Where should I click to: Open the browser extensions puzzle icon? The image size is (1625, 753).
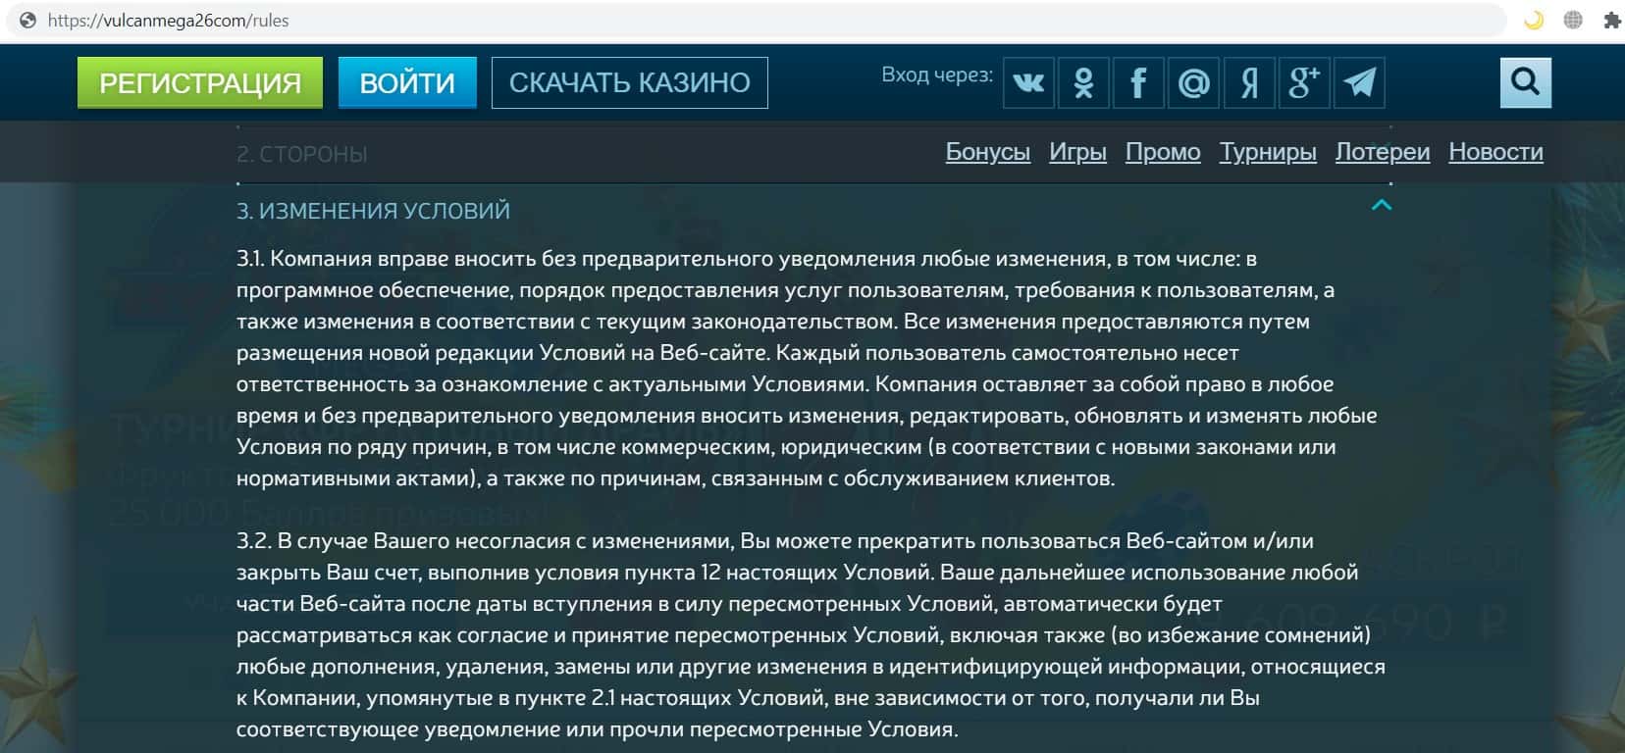point(1611,21)
